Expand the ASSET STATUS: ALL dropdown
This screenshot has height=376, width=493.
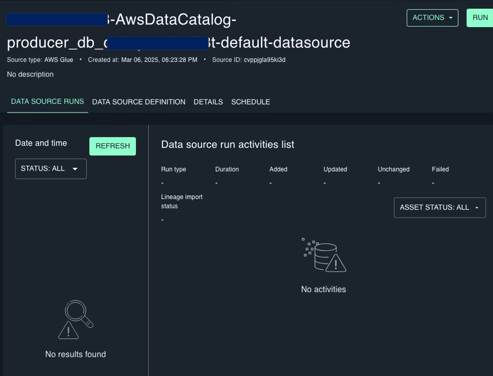(440, 207)
